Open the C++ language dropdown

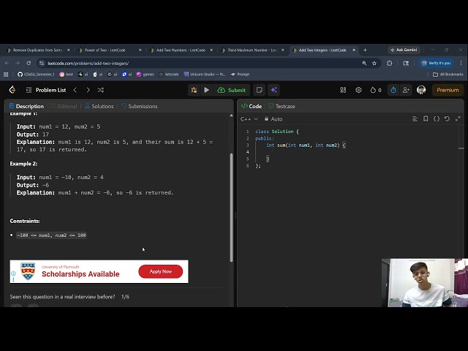249,119
